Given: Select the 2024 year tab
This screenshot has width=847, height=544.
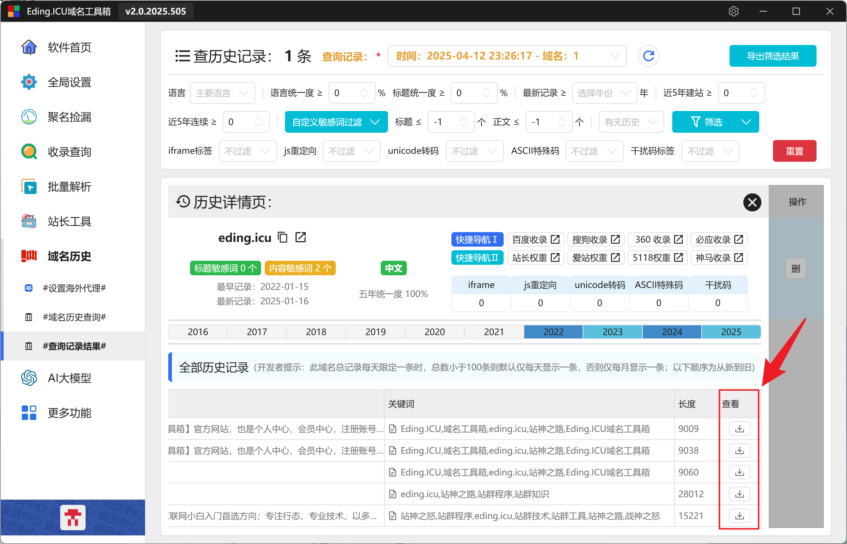Looking at the screenshot, I should pyautogui.click(x=672, y=332).
